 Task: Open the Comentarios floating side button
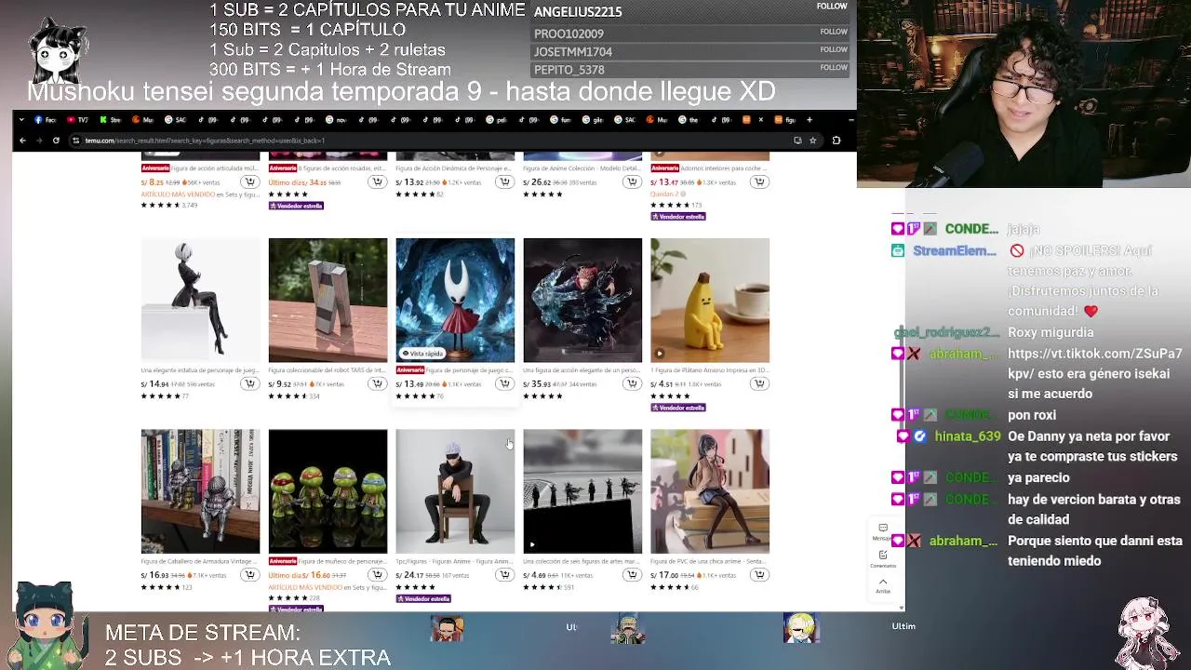(x=882, y=559)
